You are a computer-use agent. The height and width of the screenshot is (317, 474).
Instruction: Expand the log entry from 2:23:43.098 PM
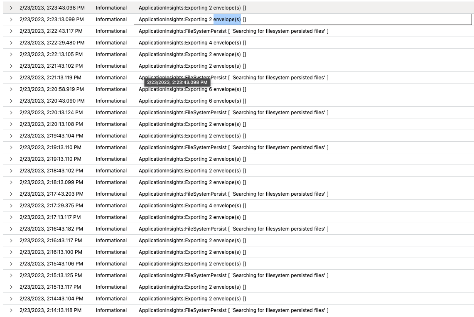[11, 8]
